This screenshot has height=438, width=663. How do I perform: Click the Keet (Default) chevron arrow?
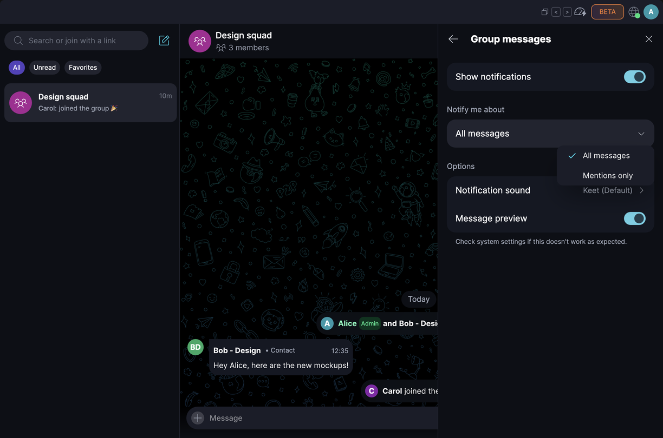[642, 190]
